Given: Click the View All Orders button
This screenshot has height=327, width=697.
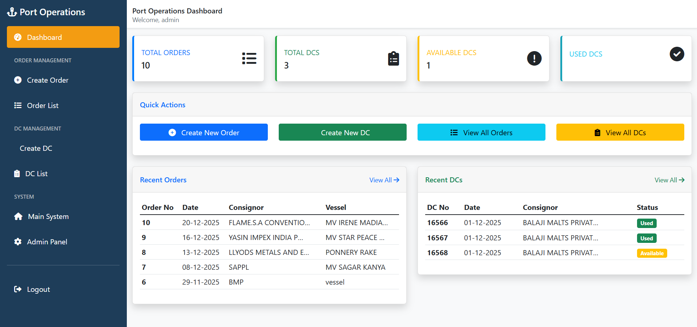Looking at the screenshot, I should (x=481, y=132).
